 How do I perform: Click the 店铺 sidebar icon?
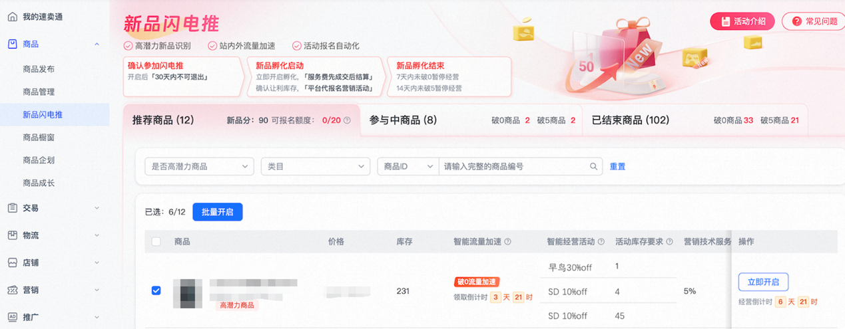coord(12,263)
